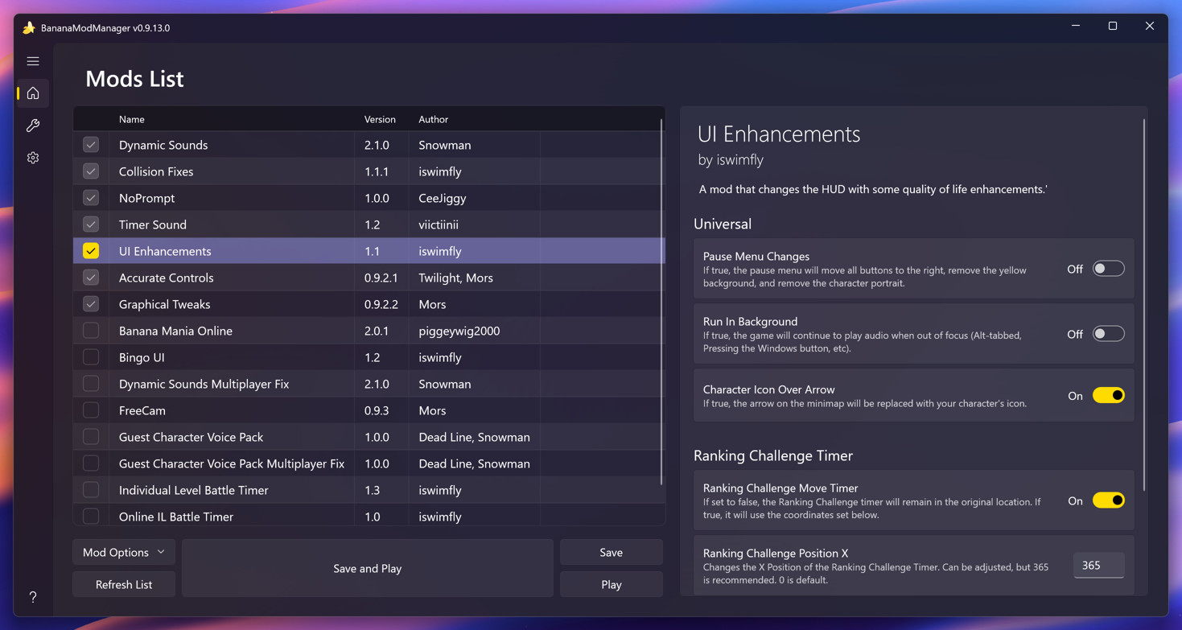Maximize the BananaModManager window
This screenshot has height=630, width=1182.
pyautogui.click(x=1113, y=27)
